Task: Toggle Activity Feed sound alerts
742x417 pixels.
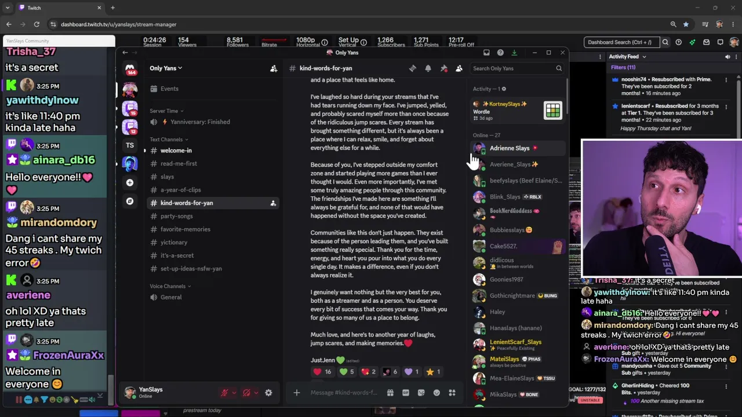Action: click(x=728, y=57)
